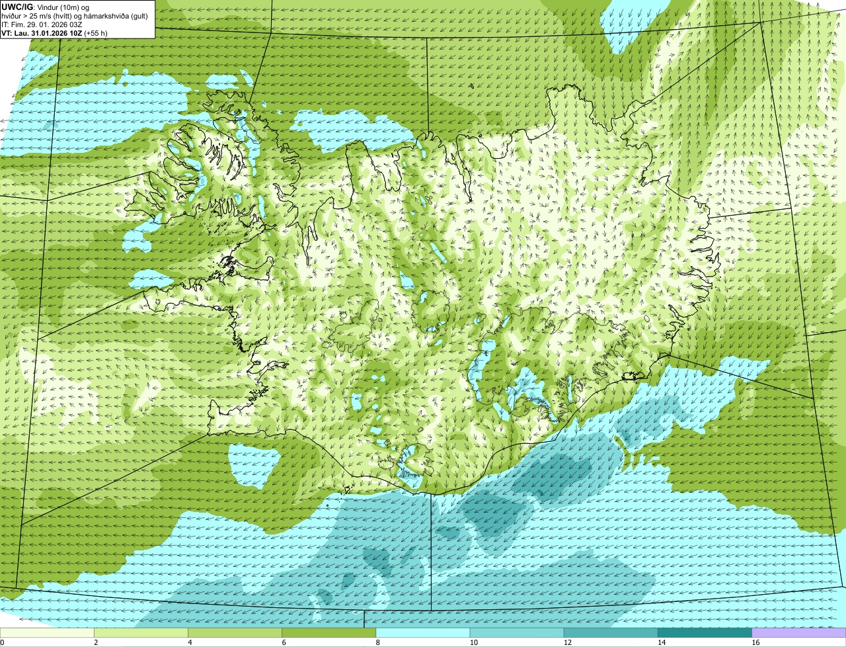Click the purple above-16 m/s legend swatch

(x=798, y=633)
